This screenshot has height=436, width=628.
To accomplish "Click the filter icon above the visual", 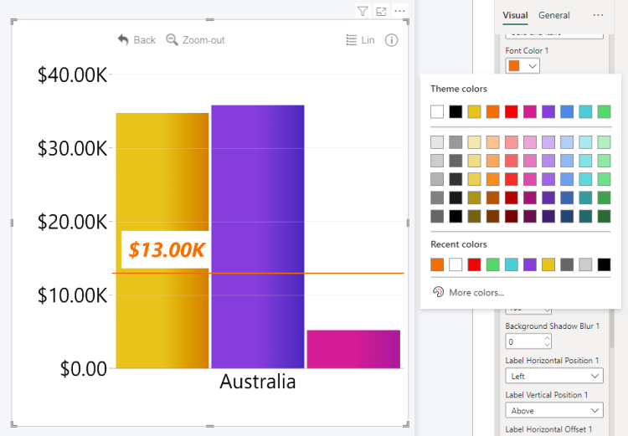I will point(362,11).
